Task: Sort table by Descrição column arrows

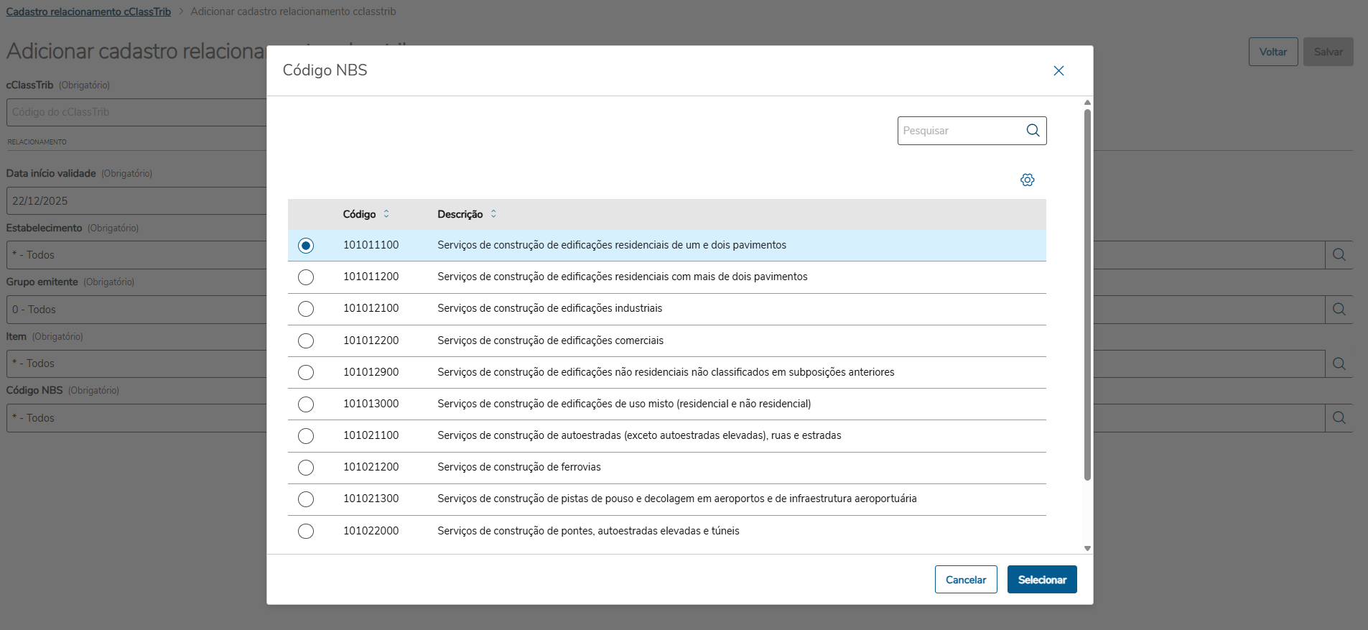Action: click(x=493, y=214)
